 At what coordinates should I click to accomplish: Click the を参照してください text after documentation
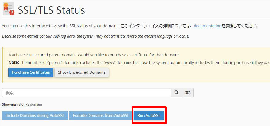pos(240,26)
